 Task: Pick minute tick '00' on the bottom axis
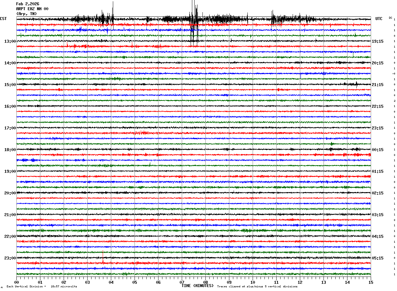click(16, 282)
